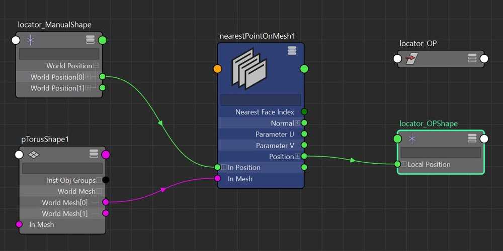Expand the In Position attribute

(224, 167)
